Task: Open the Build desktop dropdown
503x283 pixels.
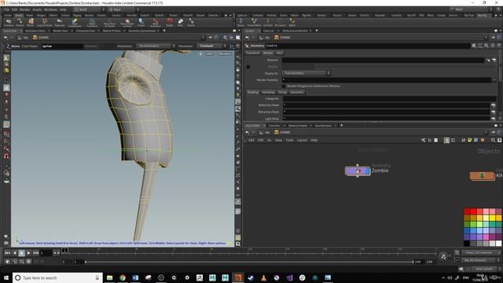Action: tap(88, 9)
